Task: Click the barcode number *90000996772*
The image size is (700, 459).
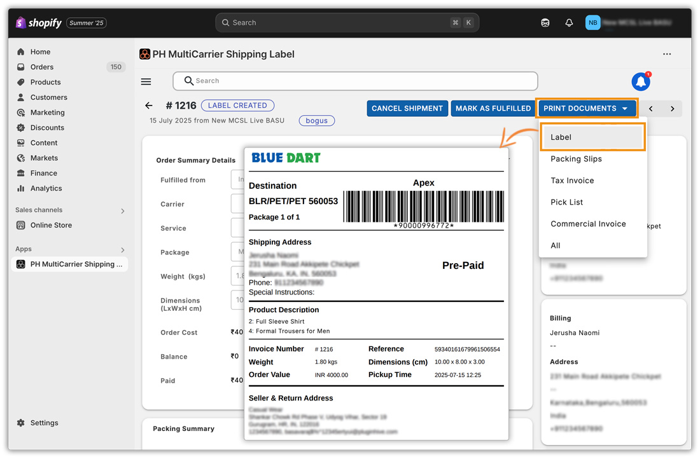Action: [x=424, y=226]
